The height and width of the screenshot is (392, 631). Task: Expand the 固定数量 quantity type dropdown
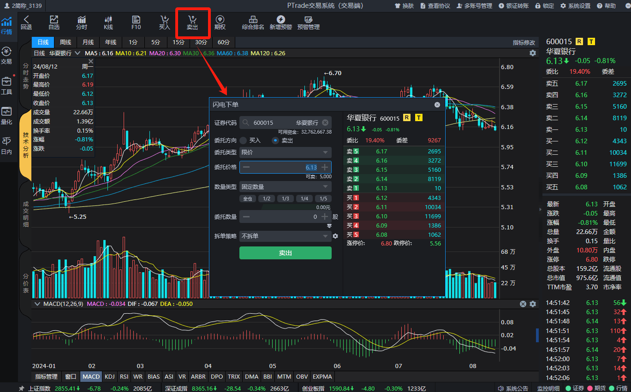[x=285, y=186]
